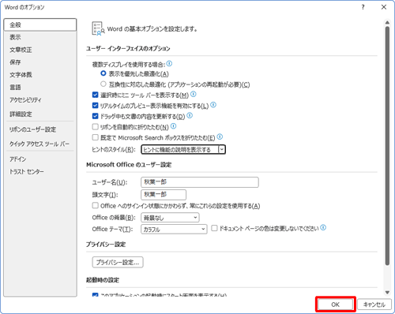Enable リボンを自動的に折りたたむ checkbox
This screenshot has height=314, width=395.
coord(96,127)
